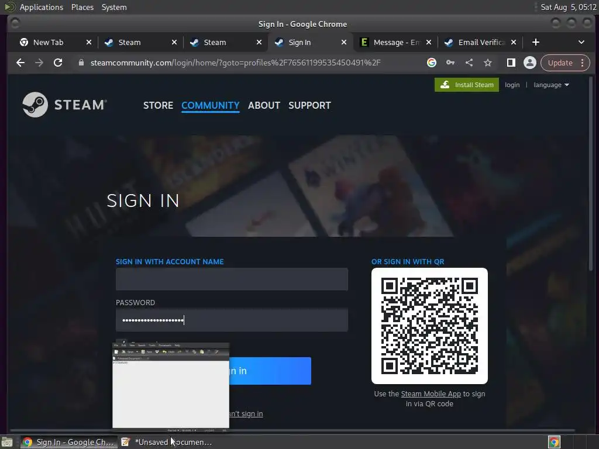The height and width of the screenshot is (449, 599).
Task: Open the COMMUNITY navigation item
Action: [211, 105]
